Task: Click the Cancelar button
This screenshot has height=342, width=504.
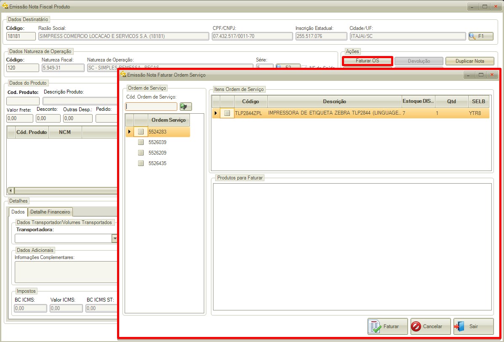Action: pyautogui.click(x=430, y=326)
